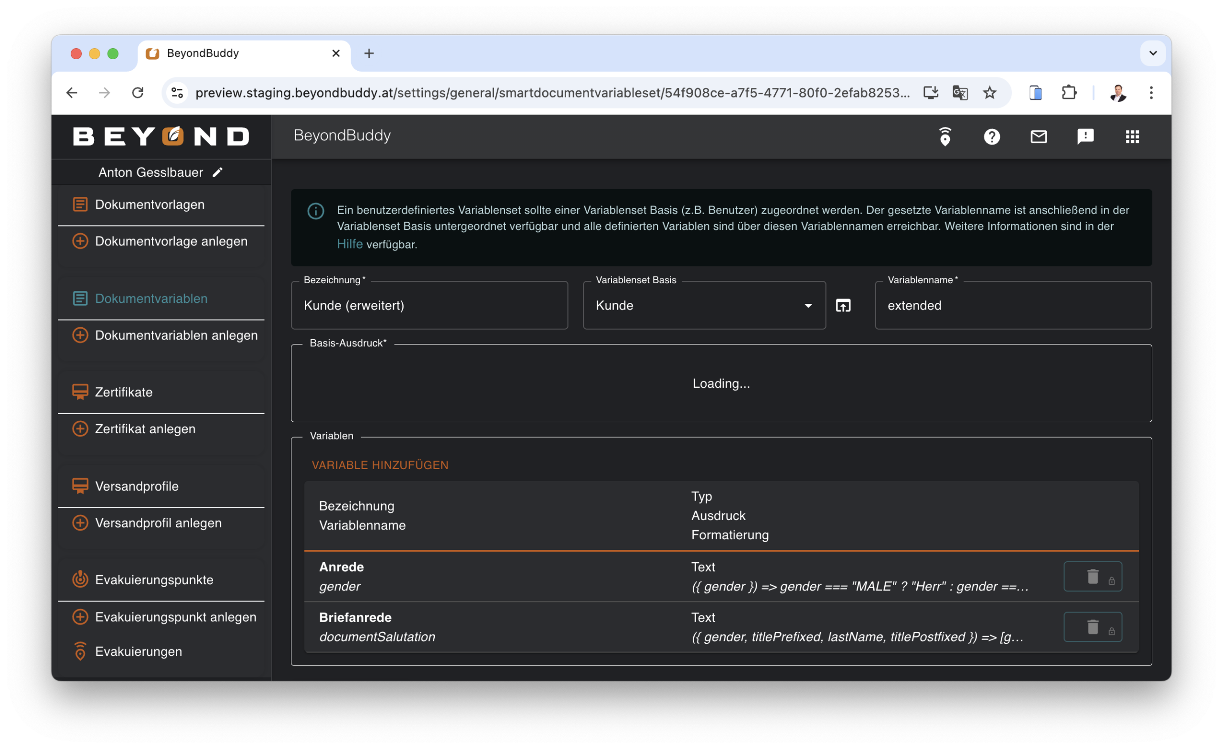Image resolution: width=1223 pixels, height=749 pixels.
Task: Open Dokumentvorlagen in the sidebar
Action: click(150, 204)
